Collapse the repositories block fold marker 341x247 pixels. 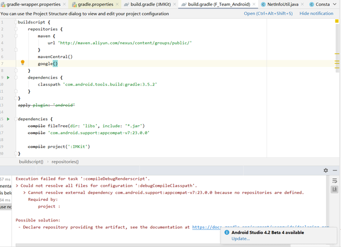point(16,29)
